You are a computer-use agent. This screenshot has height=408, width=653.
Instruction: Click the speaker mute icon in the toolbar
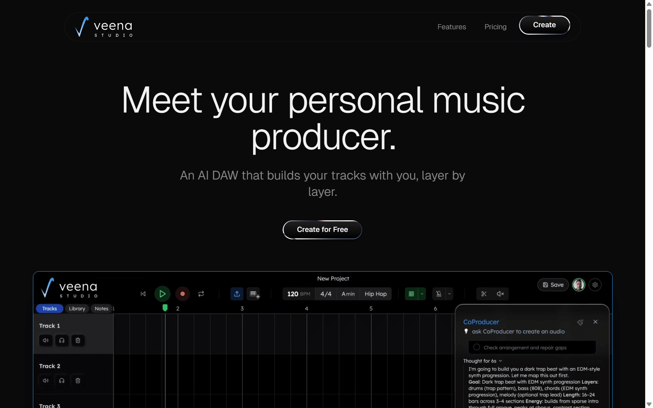500,294
